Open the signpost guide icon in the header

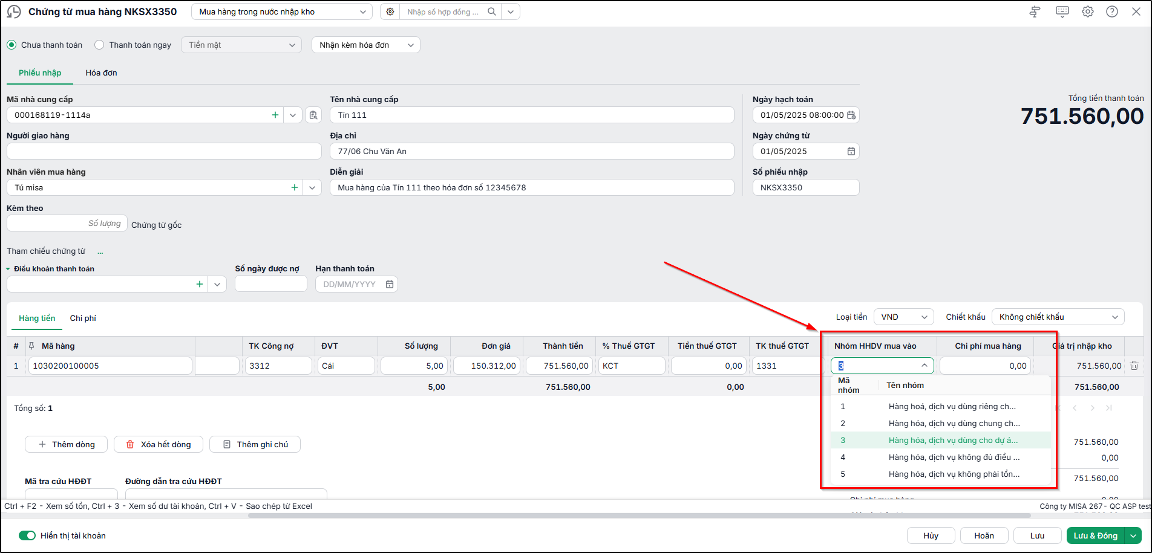tap(1035, 11)
